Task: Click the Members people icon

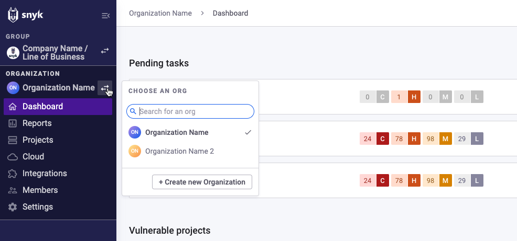Action: (13, 190)
